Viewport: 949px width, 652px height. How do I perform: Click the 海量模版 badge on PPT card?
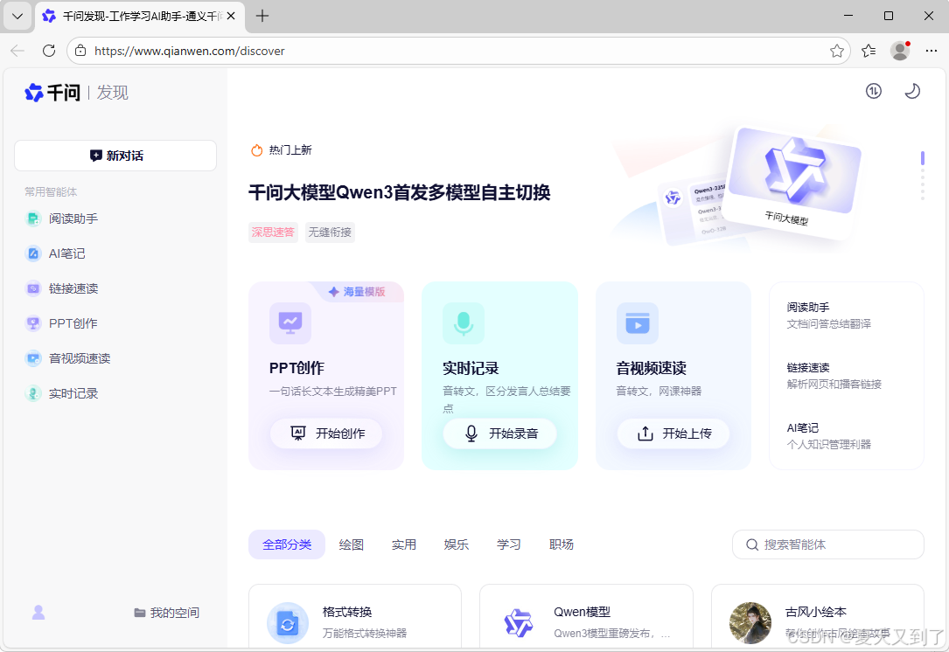click(357, 292)
